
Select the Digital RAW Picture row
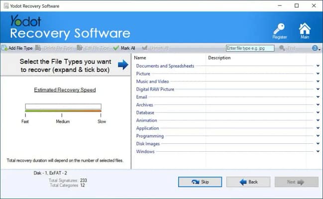point(155,89)
